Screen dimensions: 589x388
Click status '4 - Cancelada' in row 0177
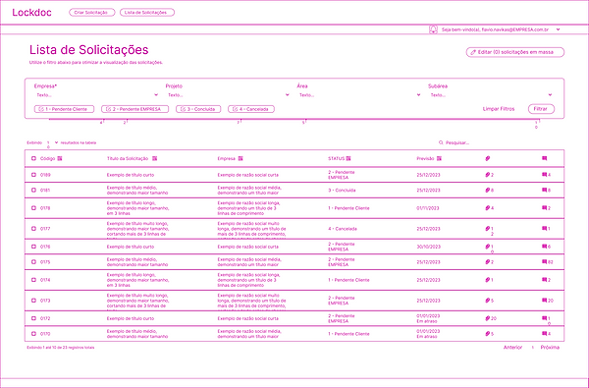[343, 229]
